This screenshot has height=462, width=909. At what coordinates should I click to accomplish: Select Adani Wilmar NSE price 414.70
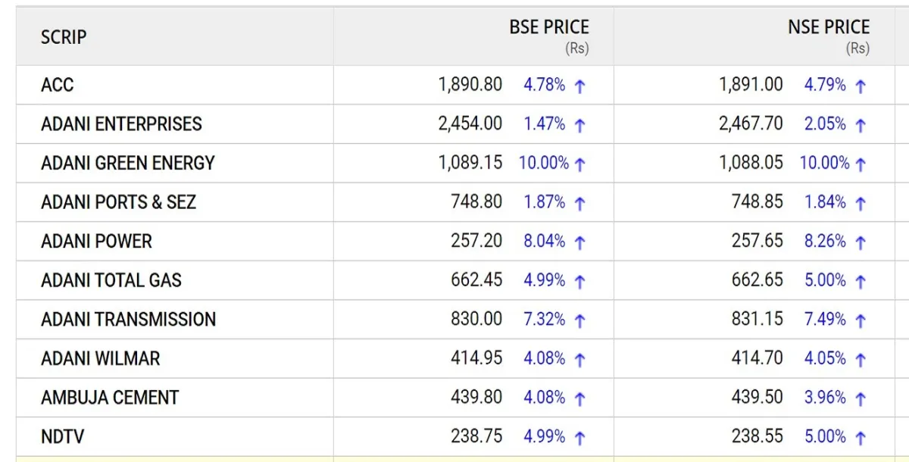point(757,358)
